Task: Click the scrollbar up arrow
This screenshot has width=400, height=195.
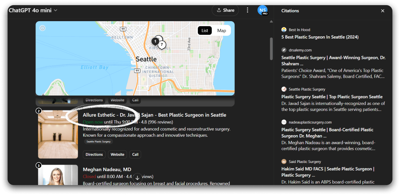Action: (271, 21)
